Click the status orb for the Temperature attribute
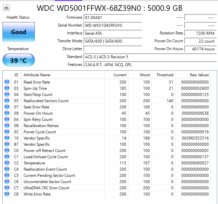The image size is (218, 204). (x=7, y=163)
